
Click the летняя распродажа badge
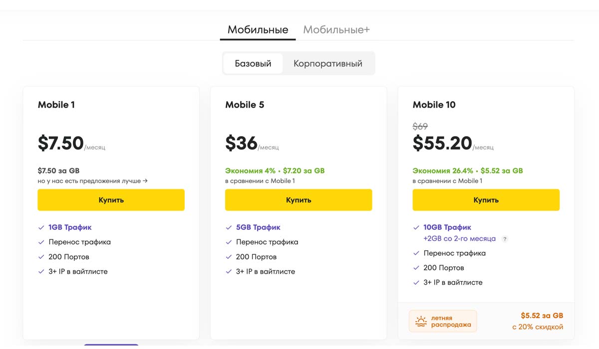coord(443,321)
